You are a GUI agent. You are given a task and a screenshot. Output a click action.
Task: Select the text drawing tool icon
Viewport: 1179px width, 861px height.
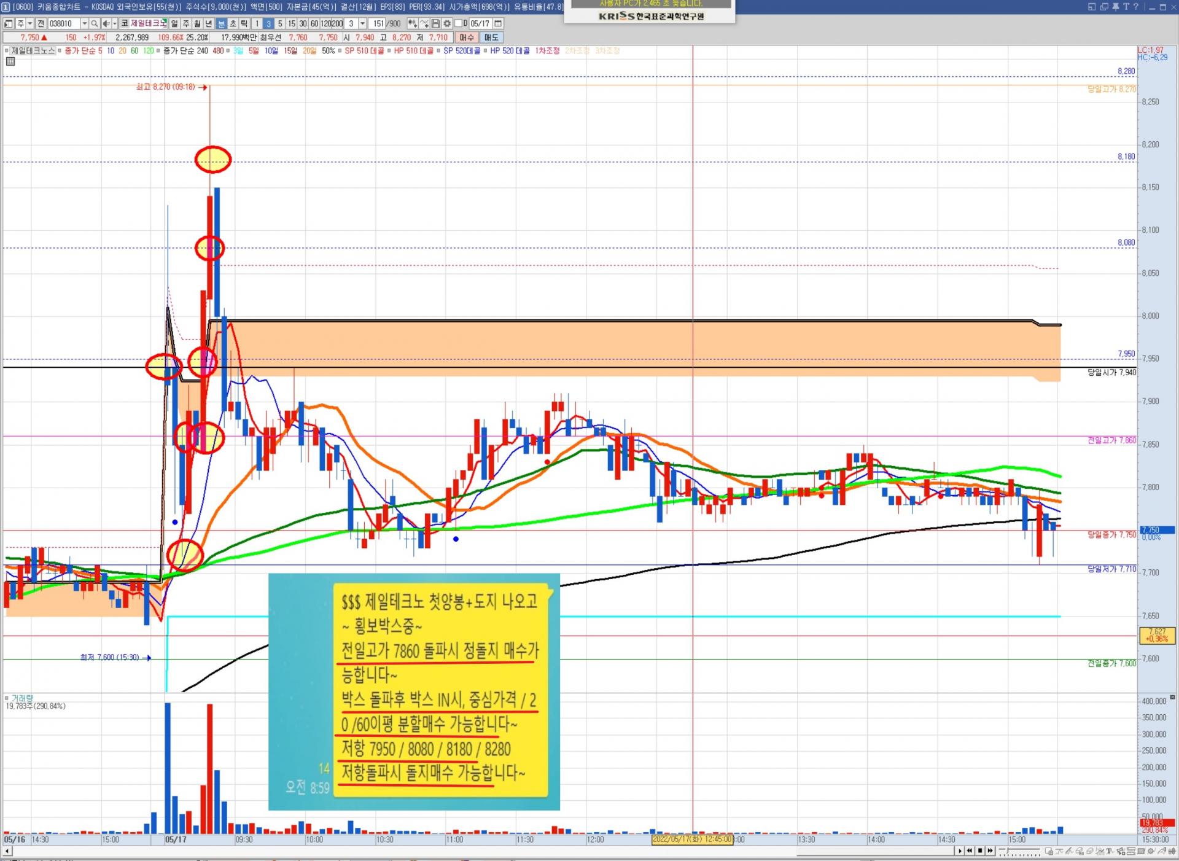tap(1110, 851)
